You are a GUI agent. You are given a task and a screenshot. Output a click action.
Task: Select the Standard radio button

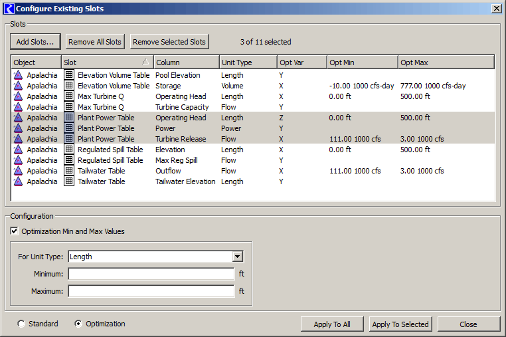[21, 324]
